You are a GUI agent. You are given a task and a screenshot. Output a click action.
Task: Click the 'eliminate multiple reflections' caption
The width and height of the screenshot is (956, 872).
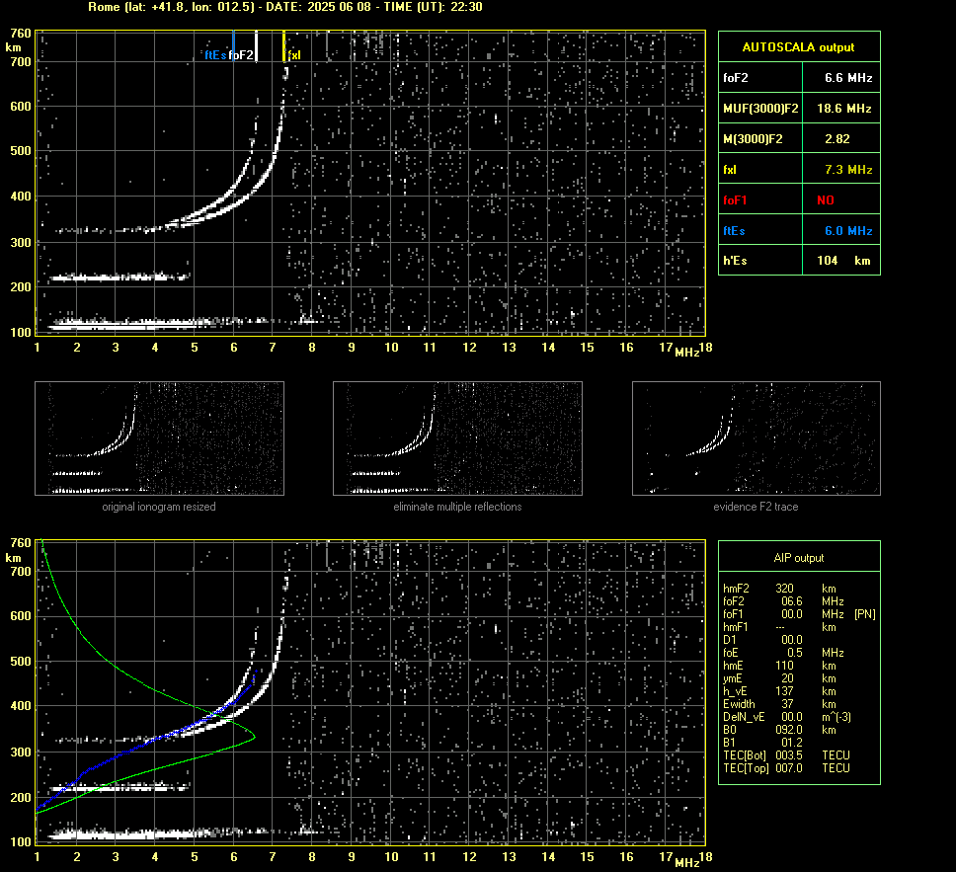457,507
